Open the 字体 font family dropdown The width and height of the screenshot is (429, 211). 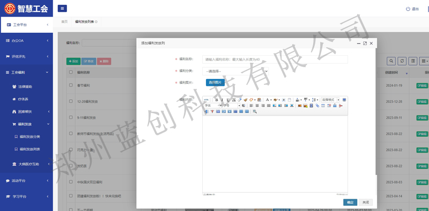[x=212, y=105]
